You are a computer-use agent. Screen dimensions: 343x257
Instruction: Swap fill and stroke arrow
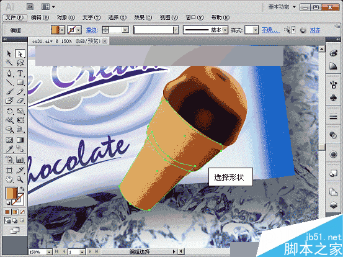(22, 189)
